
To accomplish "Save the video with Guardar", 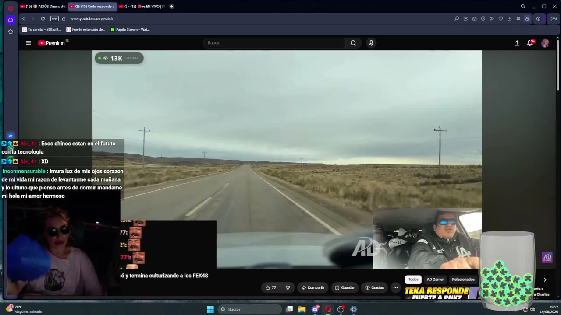I will (345, 287).
